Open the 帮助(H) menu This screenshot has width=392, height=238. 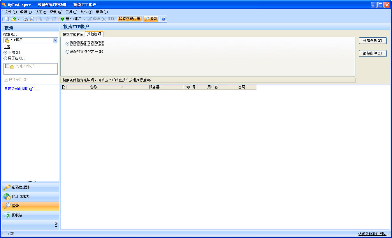102,12
